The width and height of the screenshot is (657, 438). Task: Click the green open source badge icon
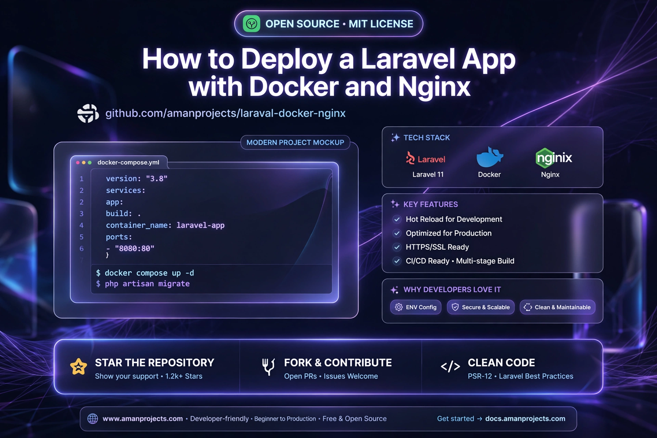coord(252,24)
